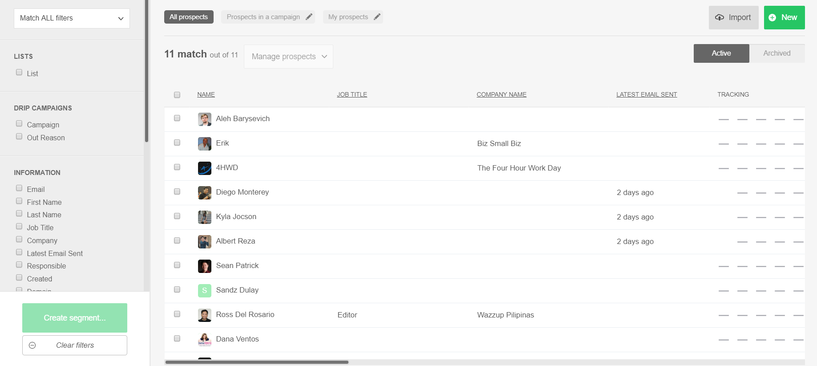This screenshot has width=817, height=366.
Task: Click Sandz Dulay's green S avatar
Action: [205, 290]
